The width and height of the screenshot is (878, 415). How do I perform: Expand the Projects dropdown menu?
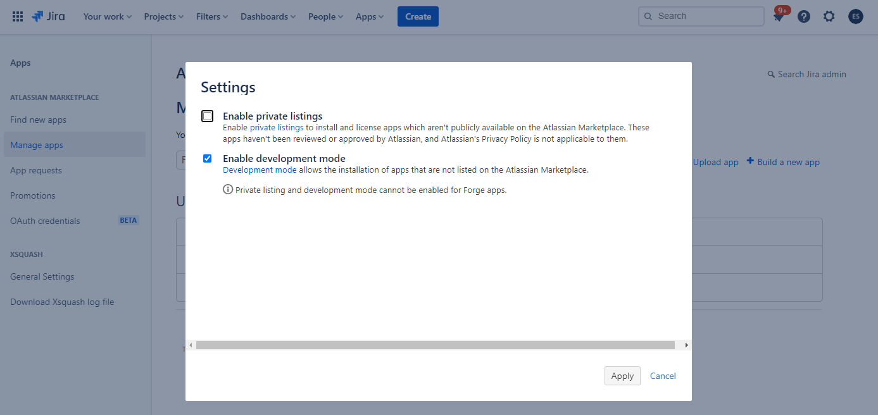click(163, 16)
